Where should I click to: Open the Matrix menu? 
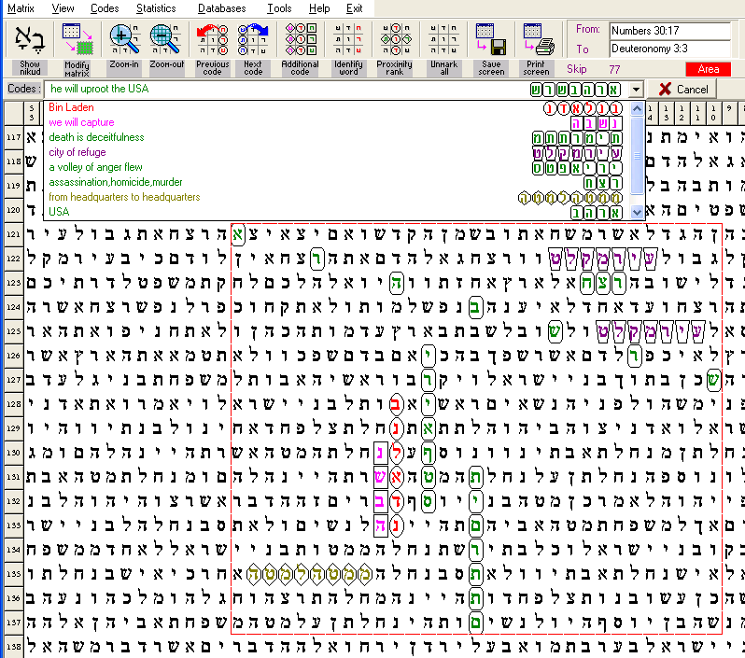(x=21, y=8)
